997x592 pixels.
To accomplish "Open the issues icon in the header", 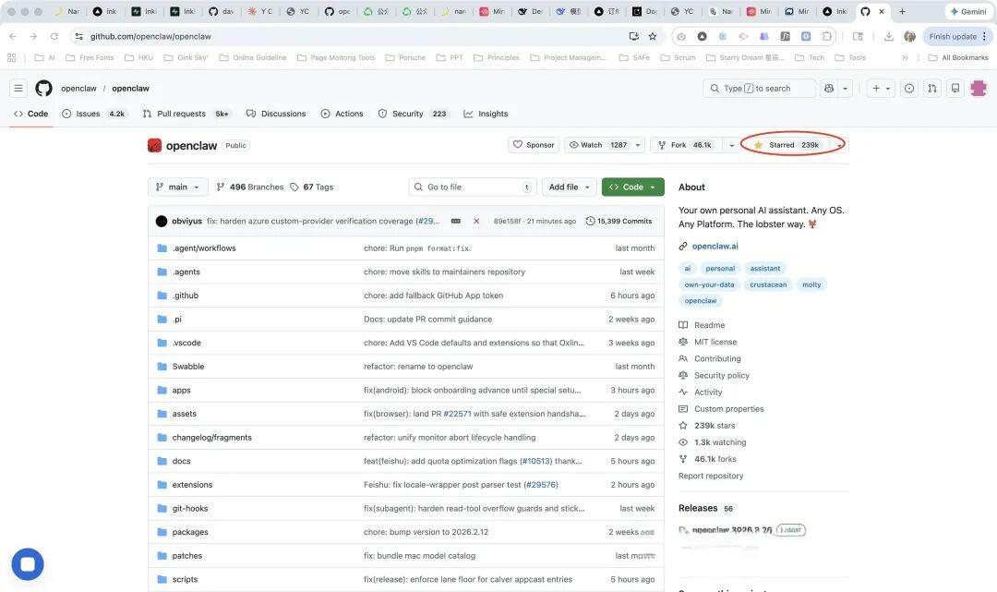I will 909,89.
